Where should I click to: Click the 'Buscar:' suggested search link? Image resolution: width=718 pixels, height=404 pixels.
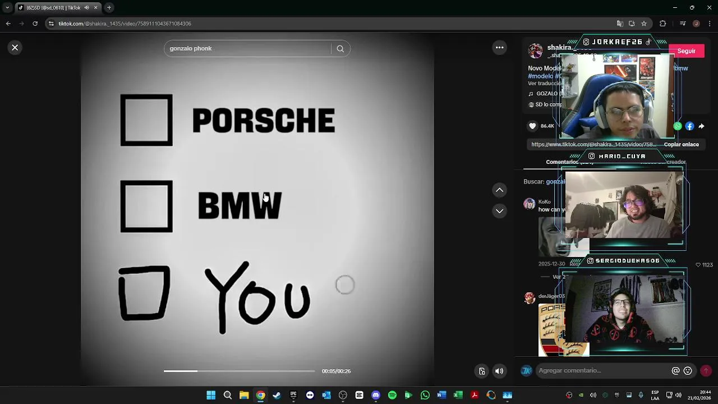tap(544, 182)
